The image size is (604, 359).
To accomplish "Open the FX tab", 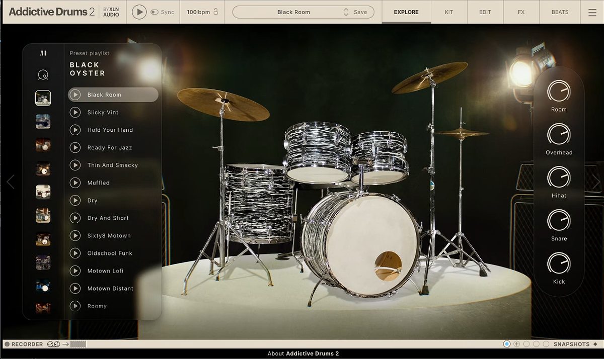I will [521, 12].
